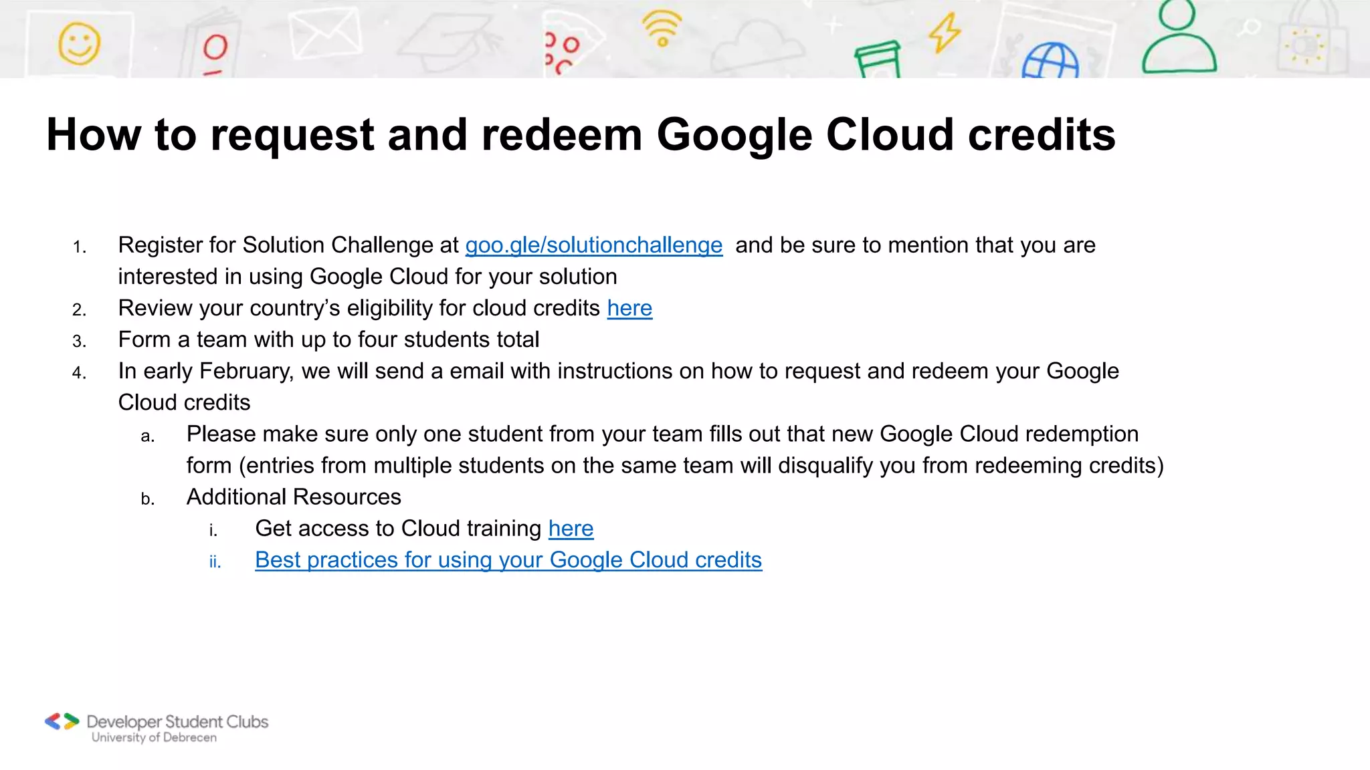Image resolution: width=1370 pixels, height=770 pixels.
Task: Click the slide title about Cloud credits
Action: click(x=581, y=134)
